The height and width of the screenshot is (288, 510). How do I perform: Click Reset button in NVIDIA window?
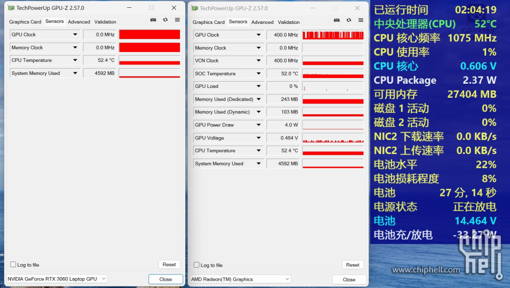pyautogui.click(x=169, y=265)
